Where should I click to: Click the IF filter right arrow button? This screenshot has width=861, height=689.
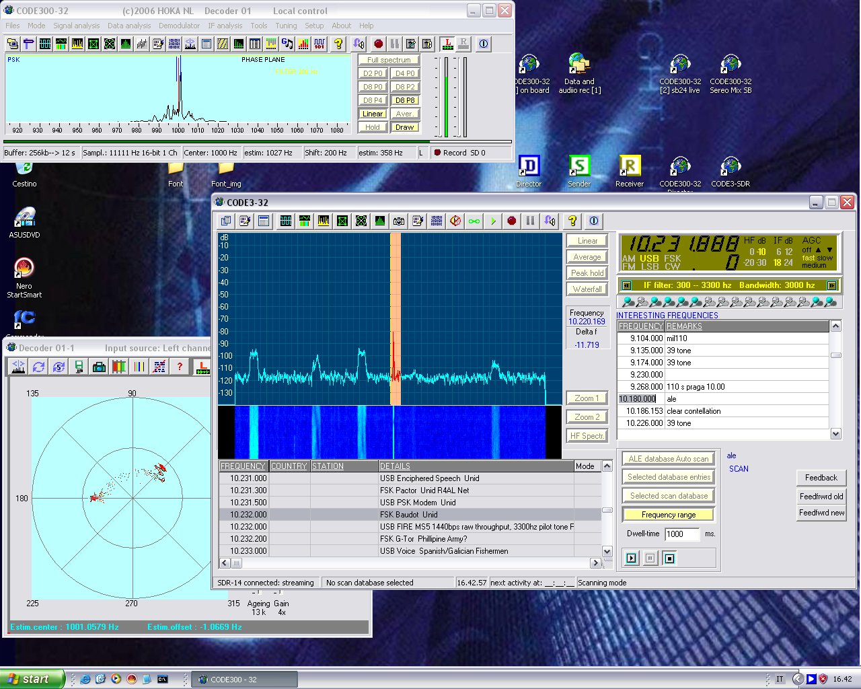pos(831,285)
